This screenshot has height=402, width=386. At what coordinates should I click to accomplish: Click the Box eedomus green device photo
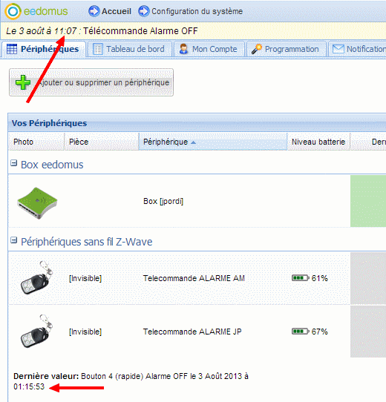tap(37, 203)
